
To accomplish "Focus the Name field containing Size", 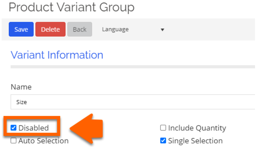I will 132,102.
